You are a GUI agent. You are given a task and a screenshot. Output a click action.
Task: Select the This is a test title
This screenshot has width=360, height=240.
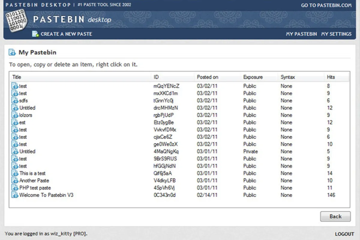32,173
